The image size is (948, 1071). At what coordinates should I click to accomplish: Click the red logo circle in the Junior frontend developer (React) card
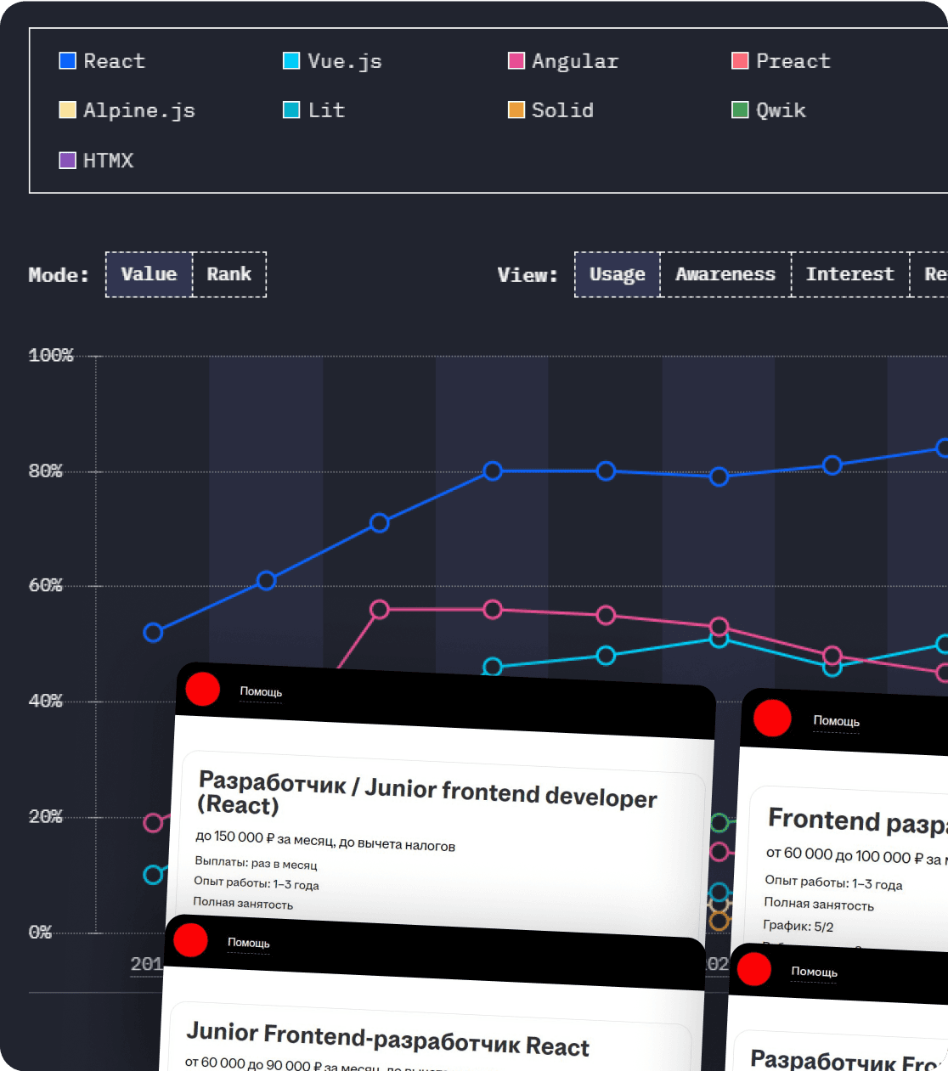(203, 689)
